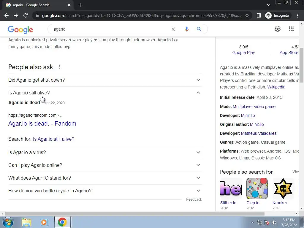Go forward using the forward arrow
The width and height of the screenshot is (304, 228).
pos(16,15)
